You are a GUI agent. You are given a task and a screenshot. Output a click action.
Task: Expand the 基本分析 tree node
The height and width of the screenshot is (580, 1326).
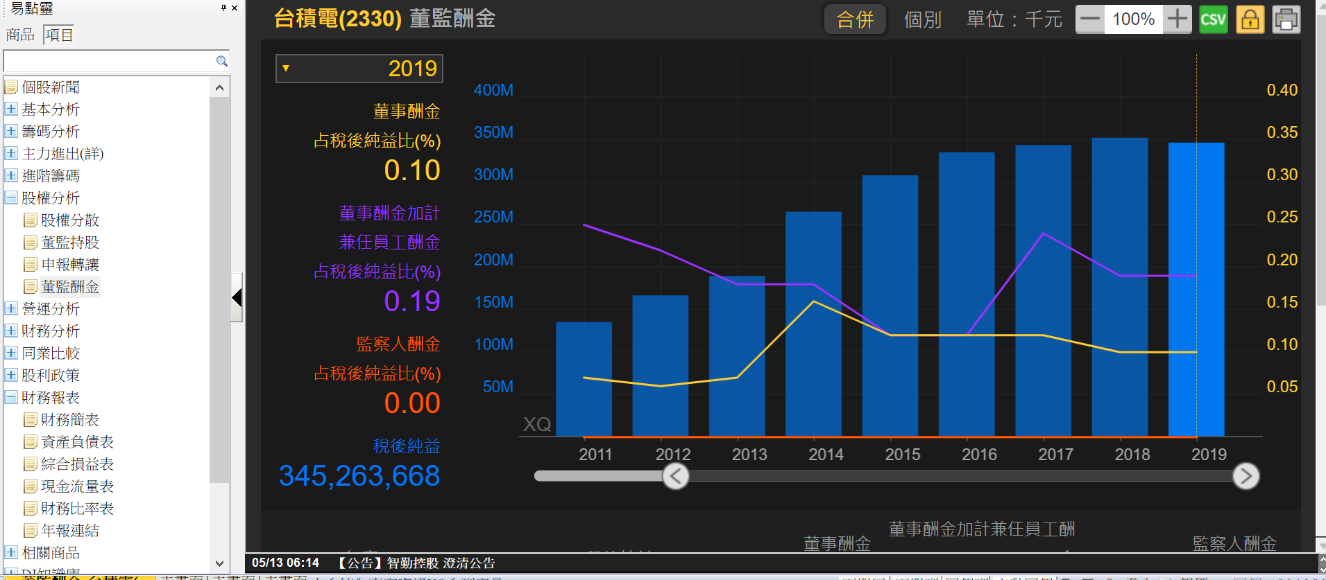pos(11,109)
